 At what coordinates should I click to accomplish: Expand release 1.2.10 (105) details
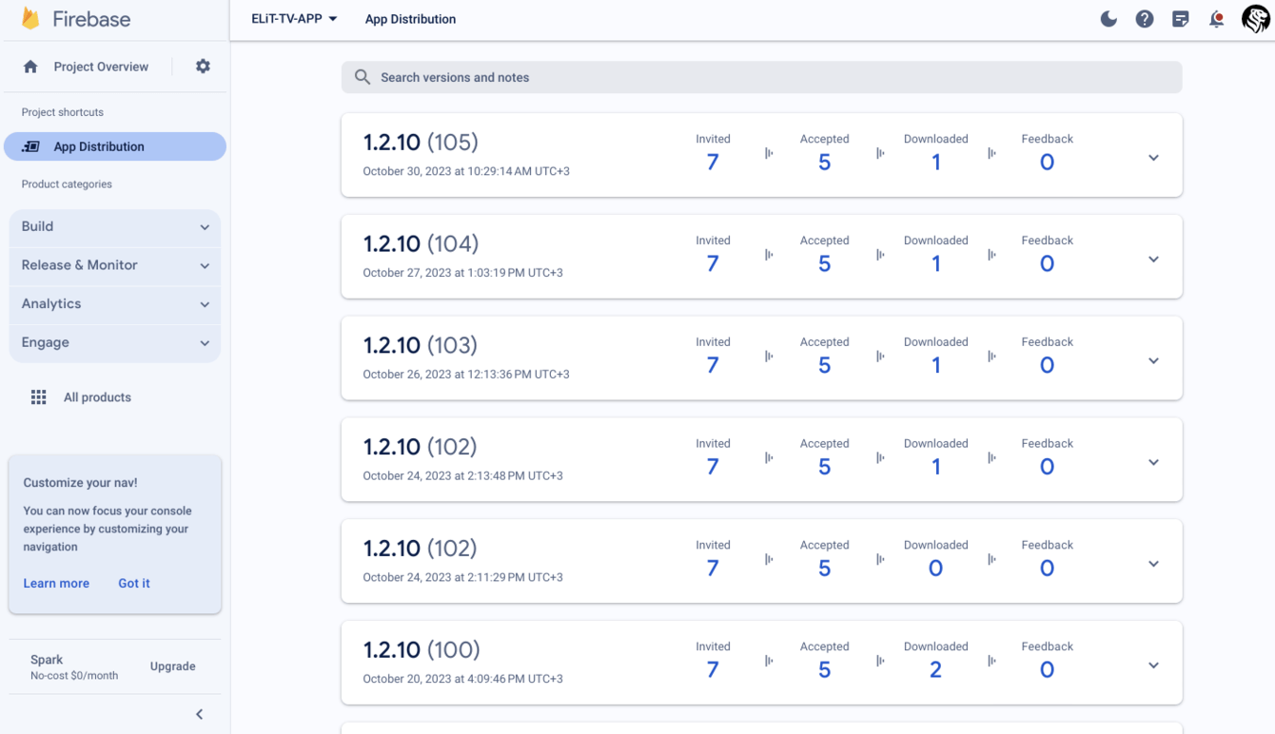coord(1153,158)
